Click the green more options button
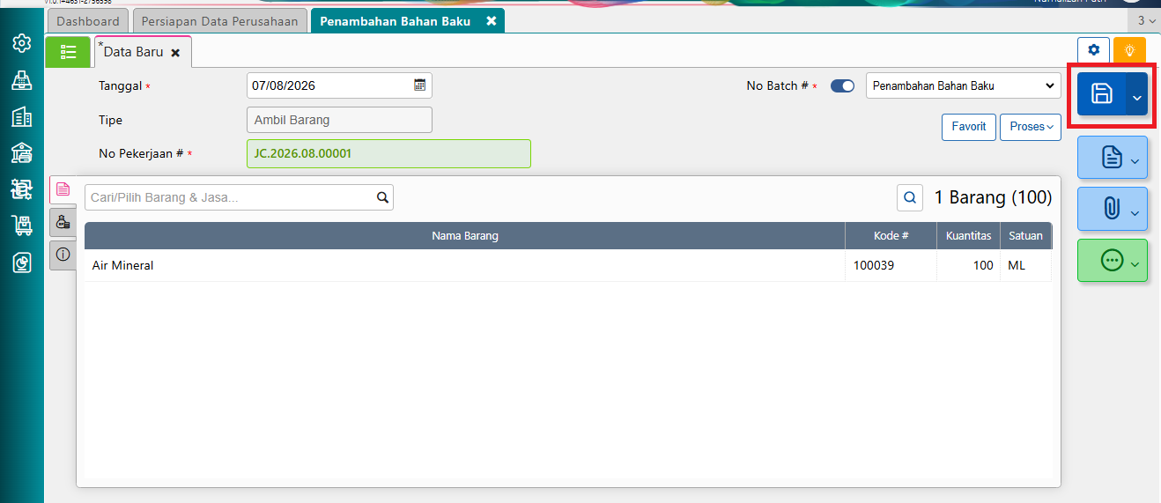The image size is (1161, 503). point(1112,261)
